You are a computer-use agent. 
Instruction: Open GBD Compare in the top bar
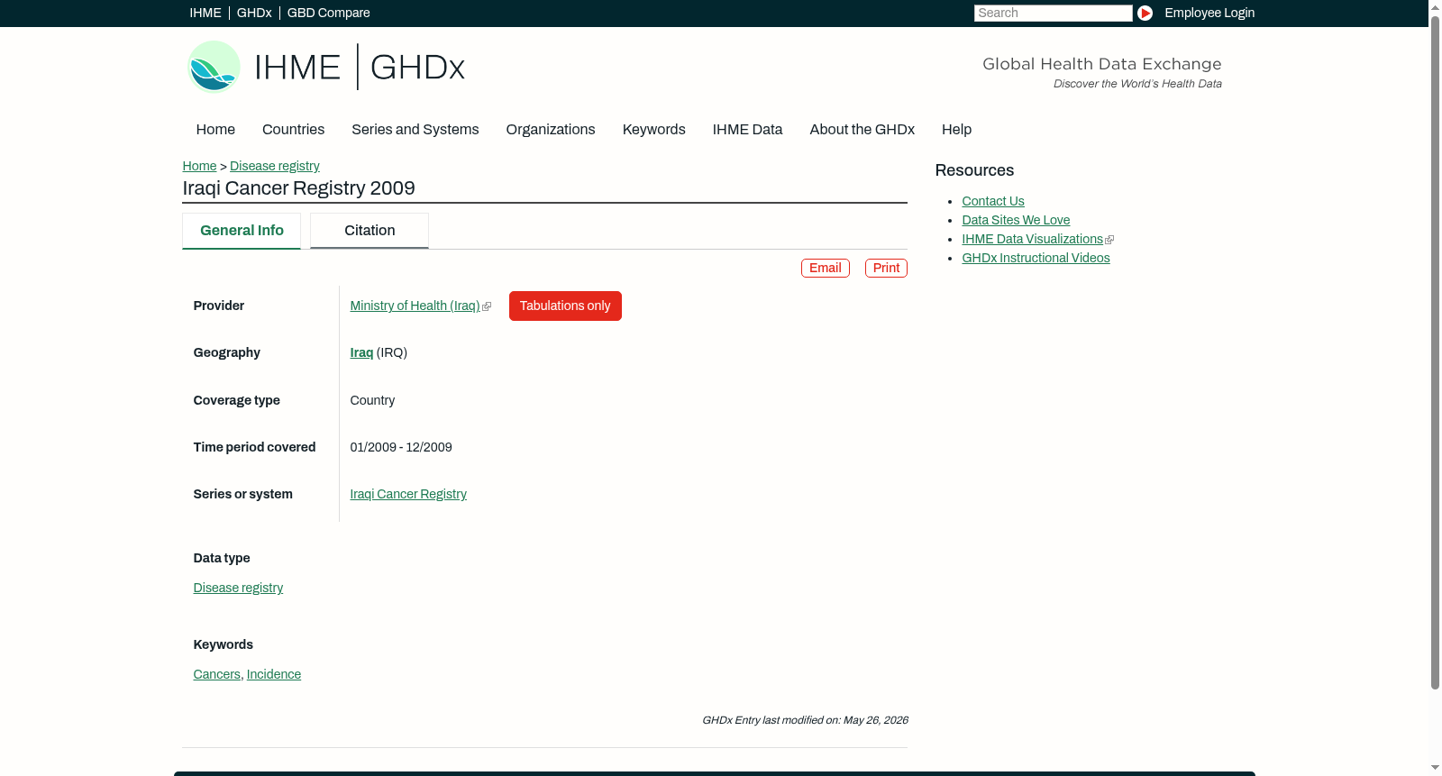tap(328, 13)
